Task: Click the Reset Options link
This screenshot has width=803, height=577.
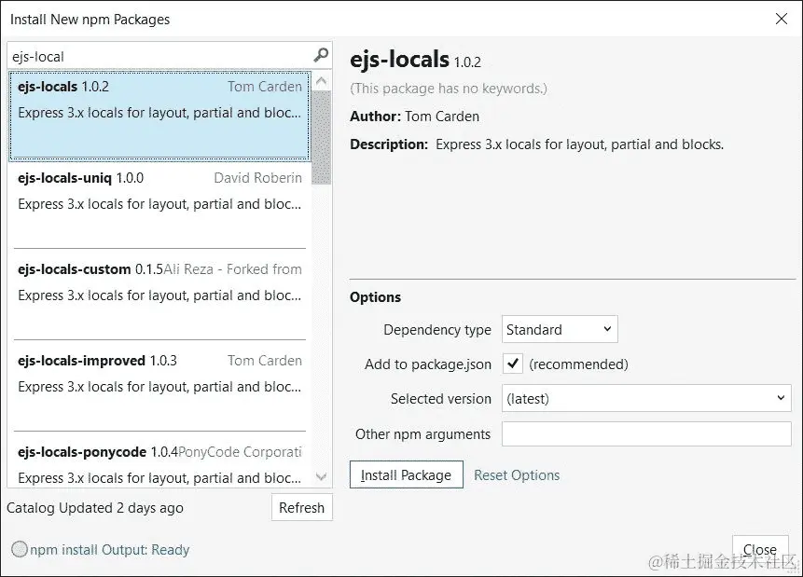Action: pyautogui.click(x=517, y=474)
